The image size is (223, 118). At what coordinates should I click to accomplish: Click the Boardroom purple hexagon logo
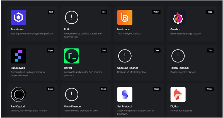(18, 18)
